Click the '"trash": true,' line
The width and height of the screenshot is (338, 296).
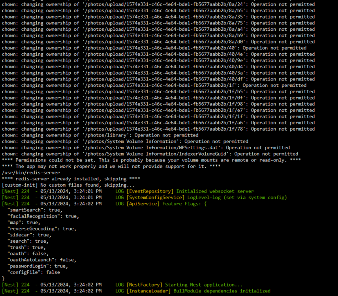pyautogui.click(x=26, y=248)
